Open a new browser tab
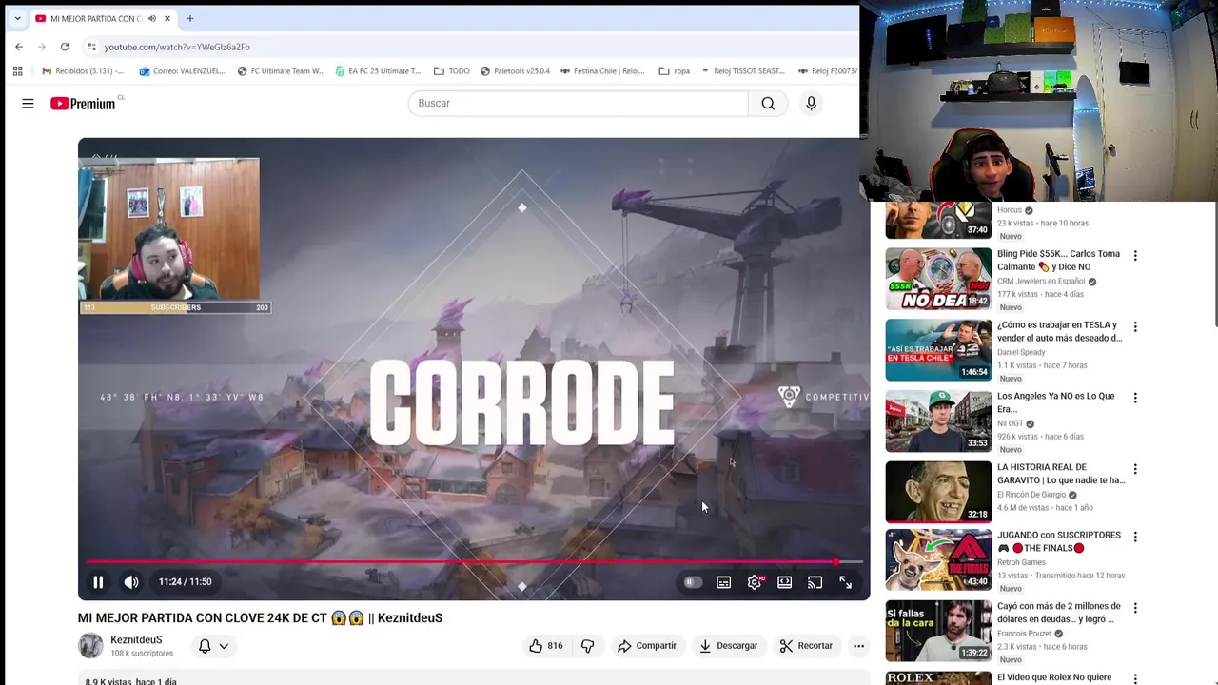1218x685 pixels. (x=190, y=18)
